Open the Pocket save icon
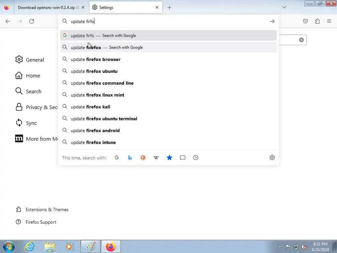 click(305, 21)
